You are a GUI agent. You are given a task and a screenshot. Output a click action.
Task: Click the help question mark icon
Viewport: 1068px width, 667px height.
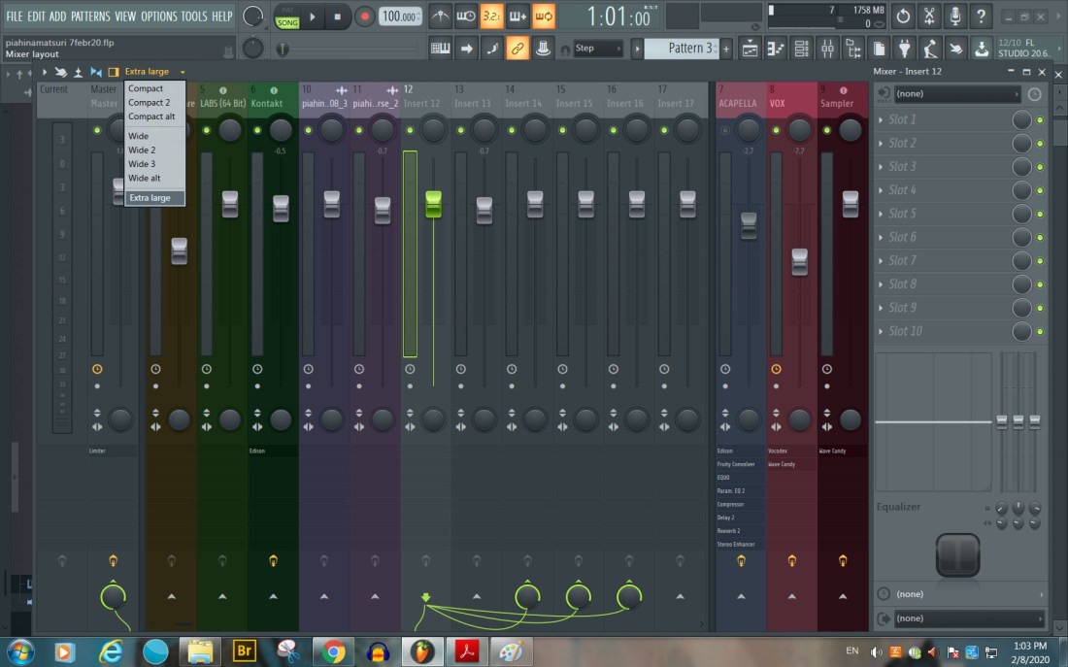click(981, 17)
